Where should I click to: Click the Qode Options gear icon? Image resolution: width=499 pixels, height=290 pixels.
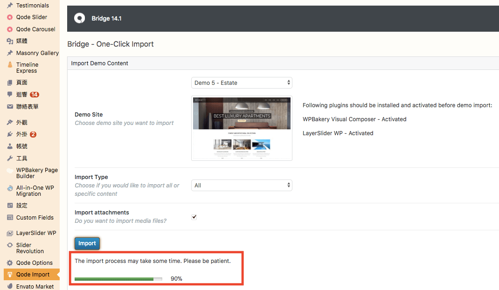click(10, 263)
